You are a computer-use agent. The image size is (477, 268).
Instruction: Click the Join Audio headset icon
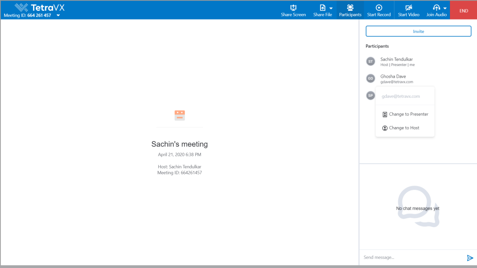436,7
